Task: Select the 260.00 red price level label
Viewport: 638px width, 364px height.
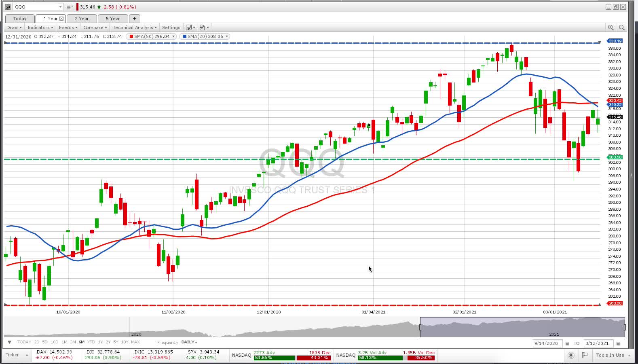Action: tap(615, 303)
